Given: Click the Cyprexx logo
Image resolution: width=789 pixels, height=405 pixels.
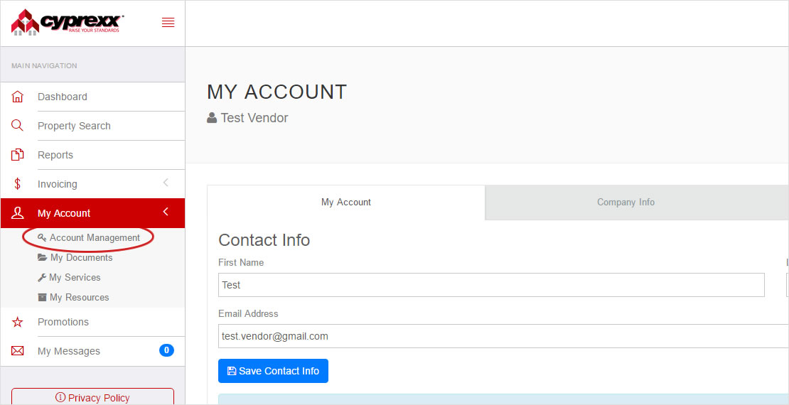Looking at the screenshot, I should click(67, 22).
